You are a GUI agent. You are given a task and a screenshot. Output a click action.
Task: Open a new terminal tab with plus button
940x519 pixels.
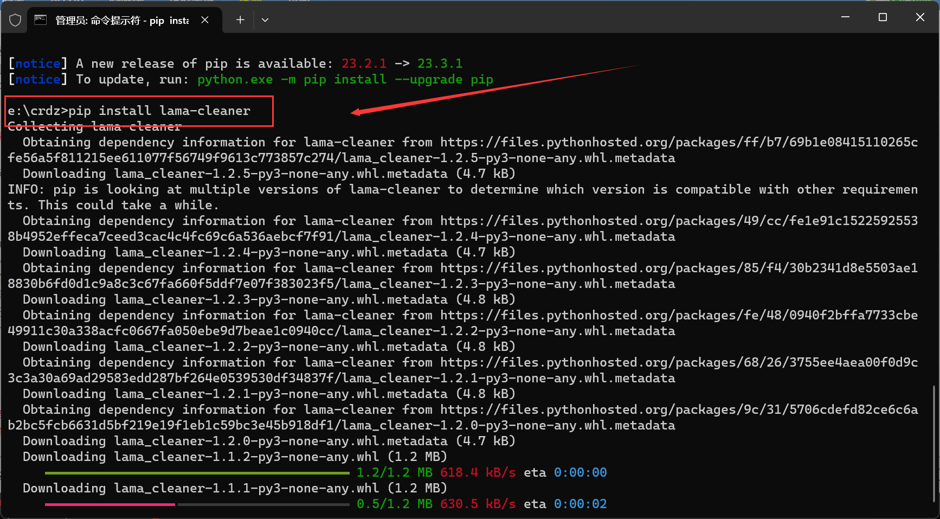[x=240, y=20]
